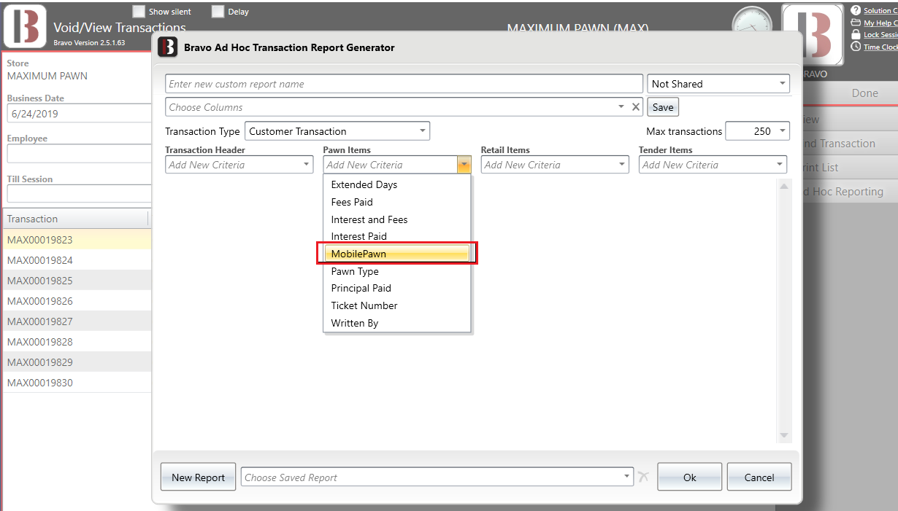Select transaction MAX00019823
This screenshot has width=898, height=511.
pyautogui.click(x=77, y=240)
